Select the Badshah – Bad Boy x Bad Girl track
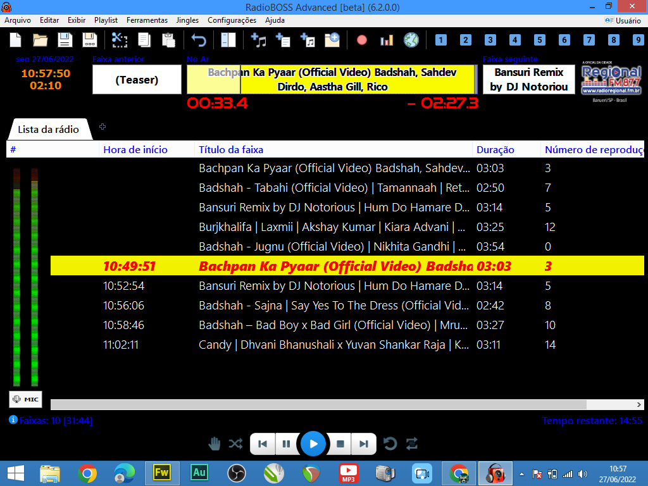This screenshot has height=486, width=648. point(347,325)
